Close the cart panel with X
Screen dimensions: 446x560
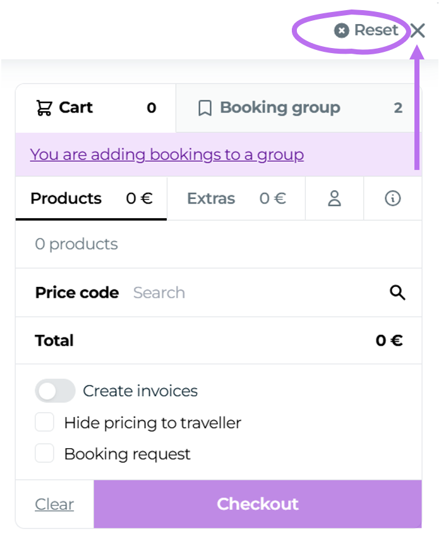point(418,30)
